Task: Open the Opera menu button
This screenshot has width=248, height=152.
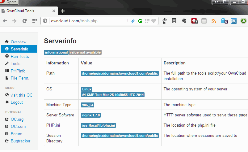Action: coord(9,2)
